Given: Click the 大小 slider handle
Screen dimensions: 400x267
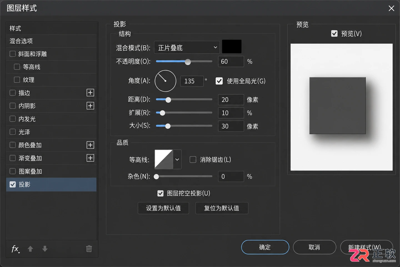Looking at the screenshot, I should 168,126.
